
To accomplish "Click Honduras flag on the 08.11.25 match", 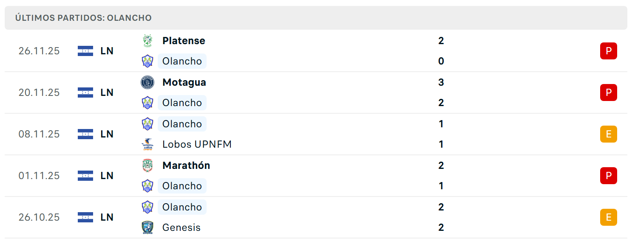I will [85, 134].
